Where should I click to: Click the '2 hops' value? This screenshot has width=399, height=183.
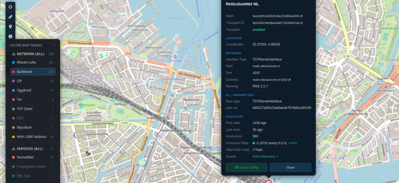click(257, 150)
